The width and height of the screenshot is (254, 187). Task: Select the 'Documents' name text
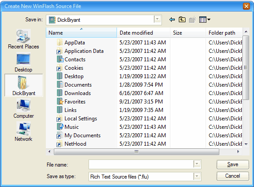tap(78, 84)
